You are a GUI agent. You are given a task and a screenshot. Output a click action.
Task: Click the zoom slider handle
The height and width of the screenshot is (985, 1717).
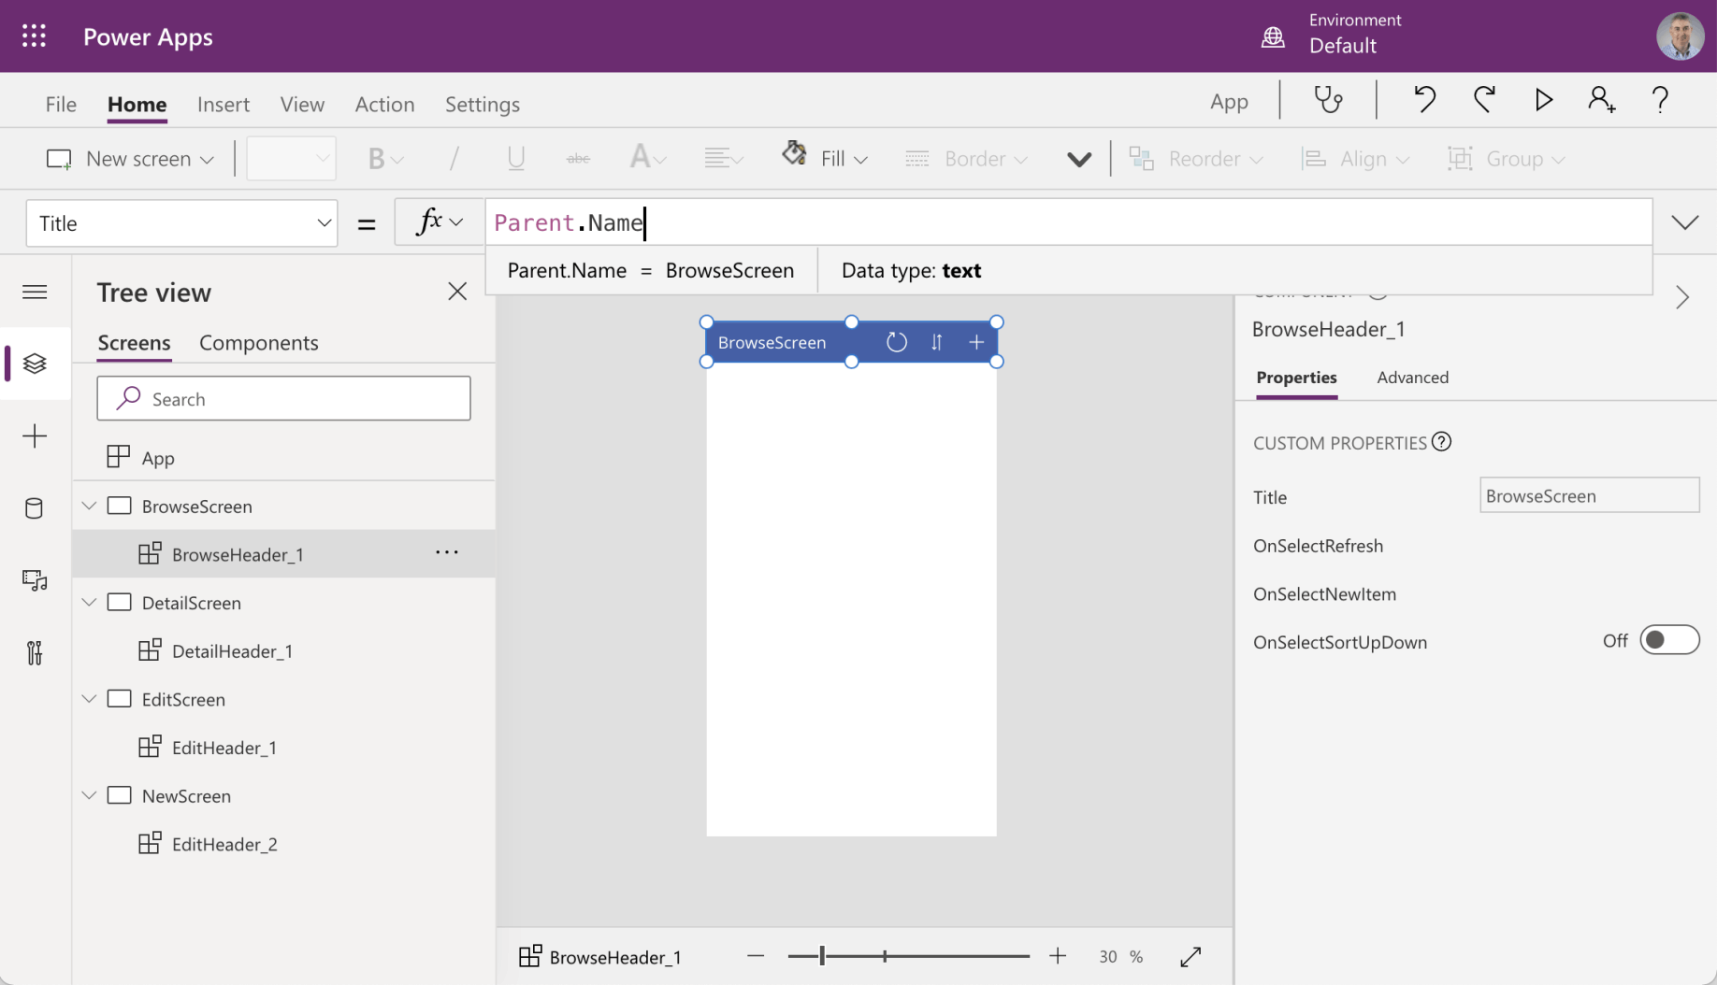tap(822, 956)
